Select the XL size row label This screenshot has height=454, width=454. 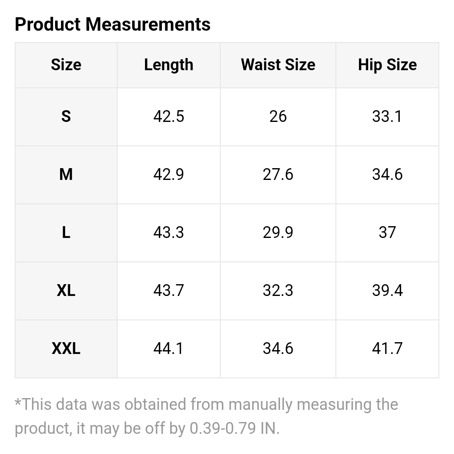point(66,290)
